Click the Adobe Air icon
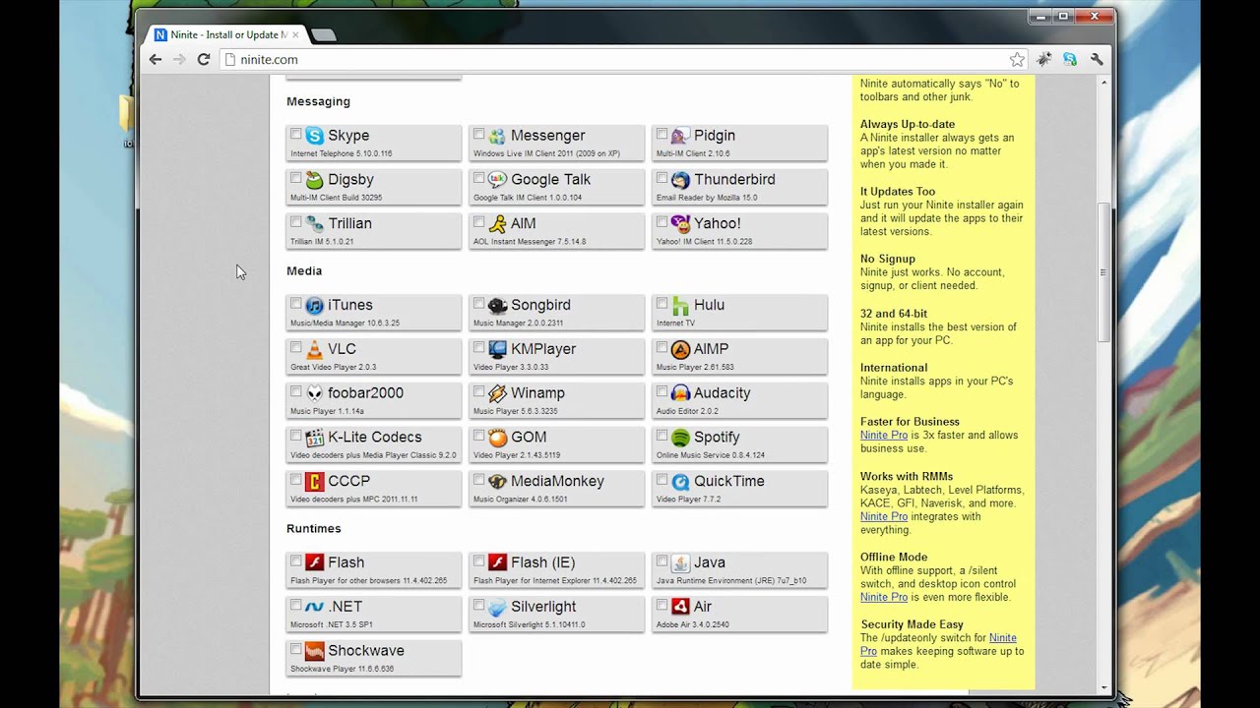The width and height of the screenshot is (1260, 708). coord(680,608)
